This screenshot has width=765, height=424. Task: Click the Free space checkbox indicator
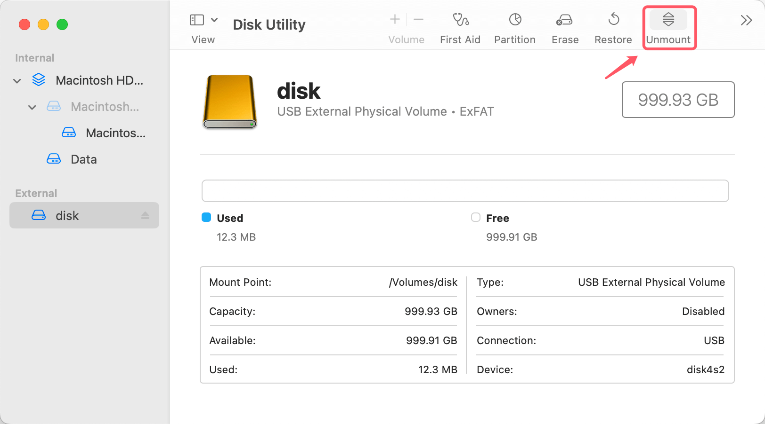pyautogui.click(x=475, y=218)
